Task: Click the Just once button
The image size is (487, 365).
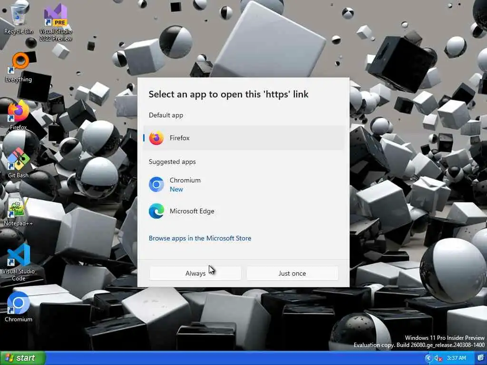Action: [292, 273]
